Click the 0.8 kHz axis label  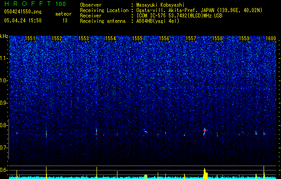pos(4,125)
